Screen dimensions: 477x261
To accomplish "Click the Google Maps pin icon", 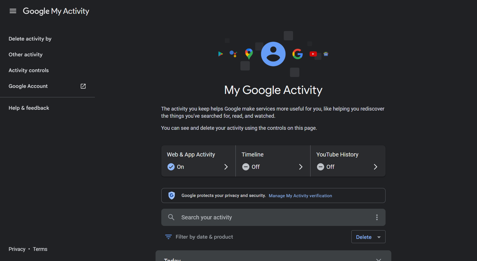I will (x=249, y=54).
